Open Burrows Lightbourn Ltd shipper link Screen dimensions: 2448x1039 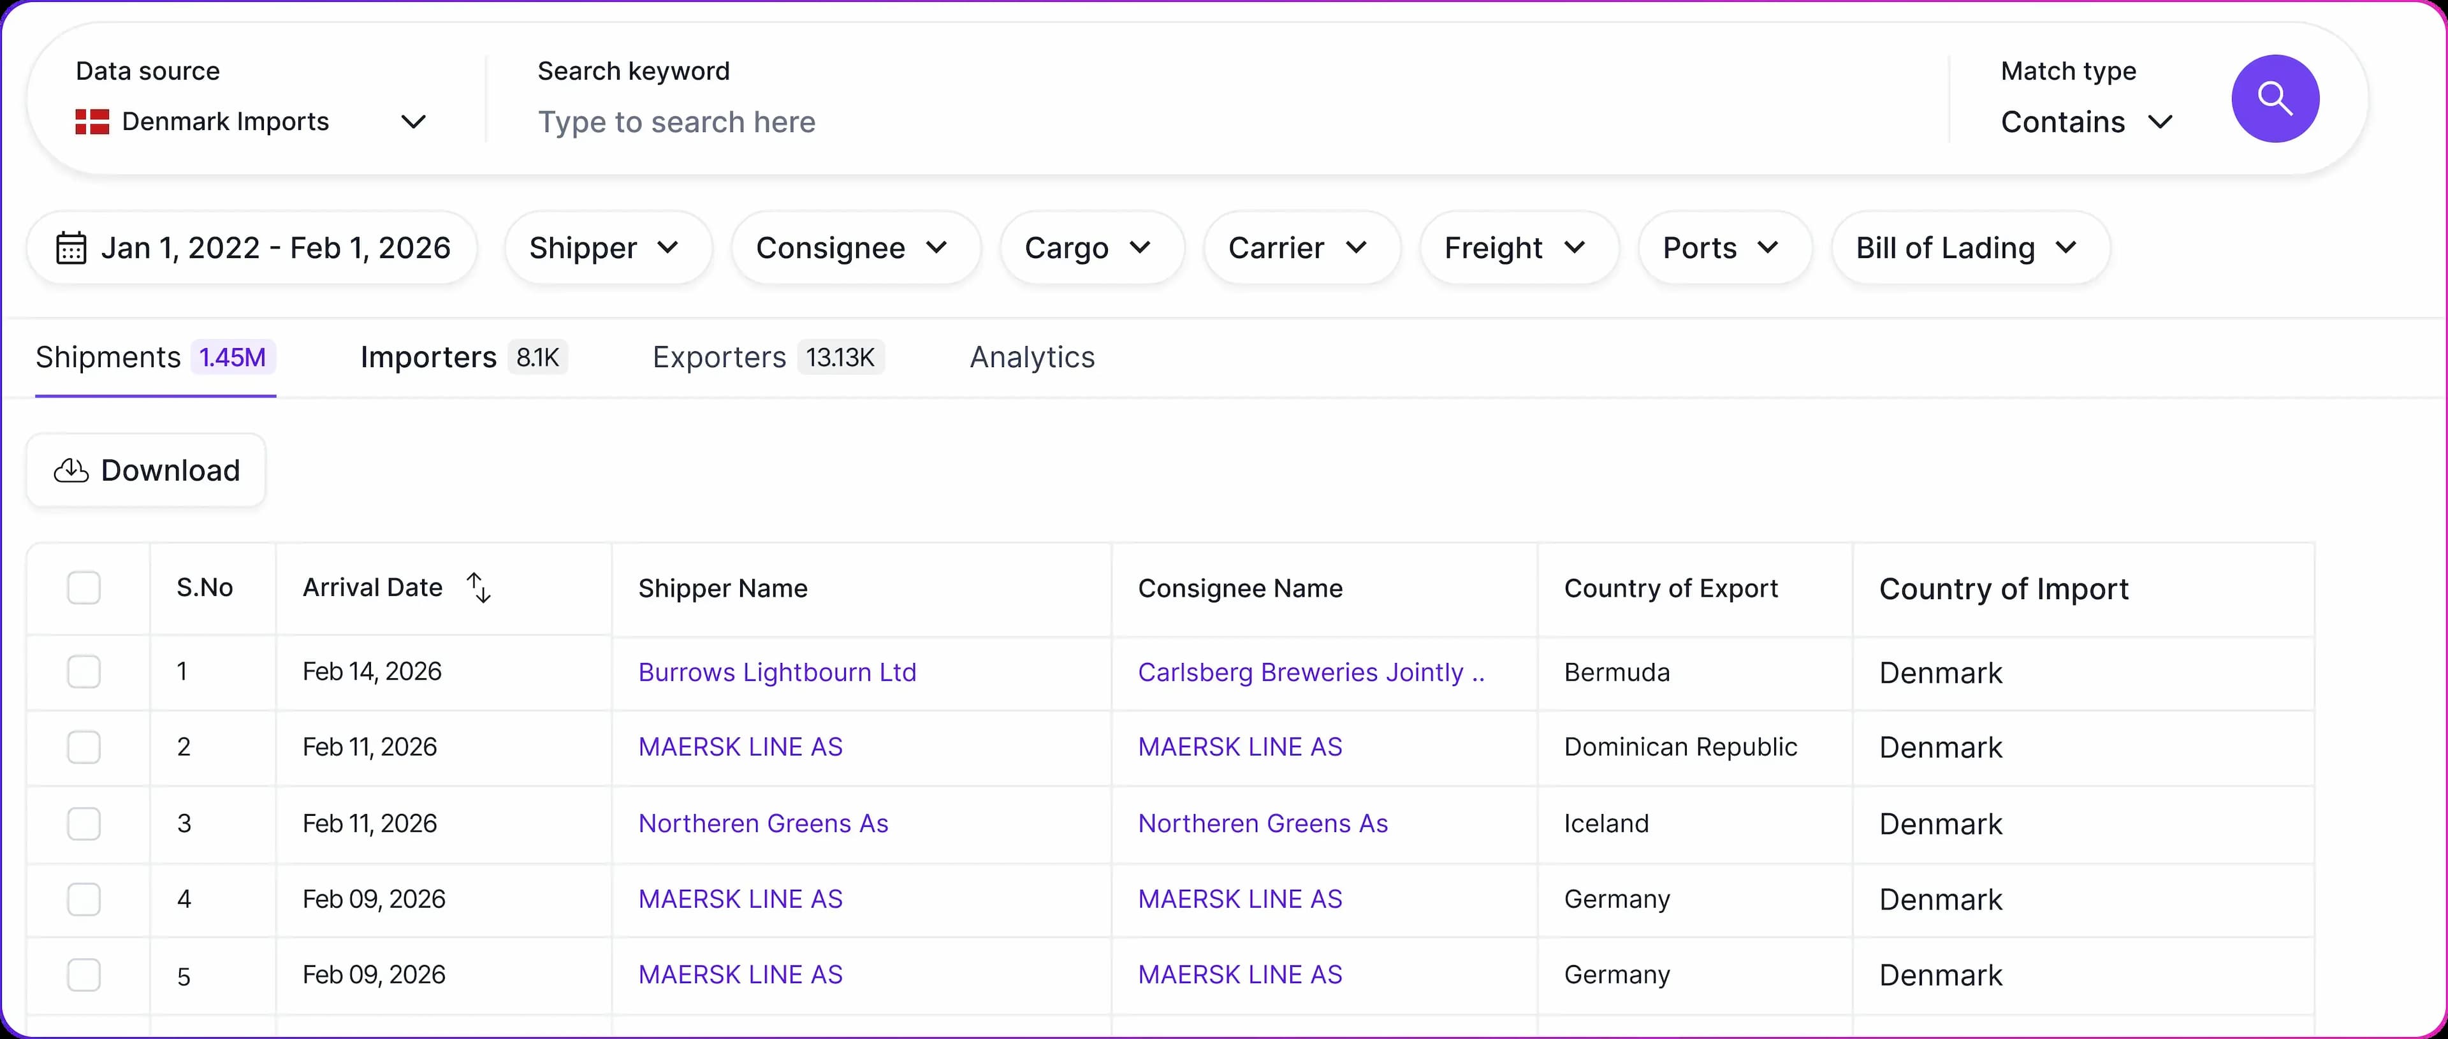pos(776,672)
